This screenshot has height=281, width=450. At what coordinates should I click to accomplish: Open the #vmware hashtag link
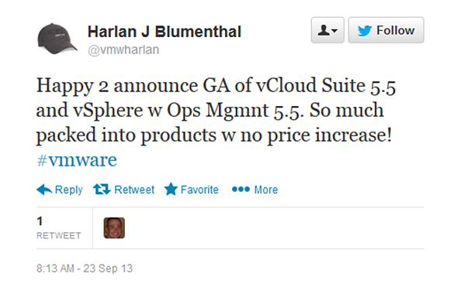tap(77, 159)
